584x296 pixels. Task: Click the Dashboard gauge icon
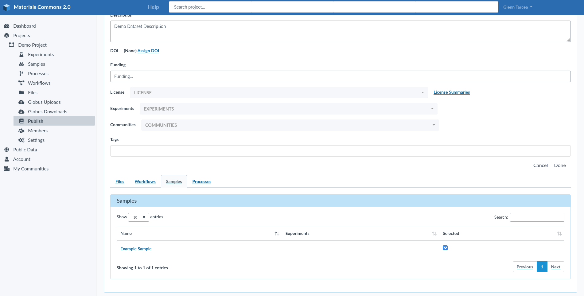click(x=7, y=26)
